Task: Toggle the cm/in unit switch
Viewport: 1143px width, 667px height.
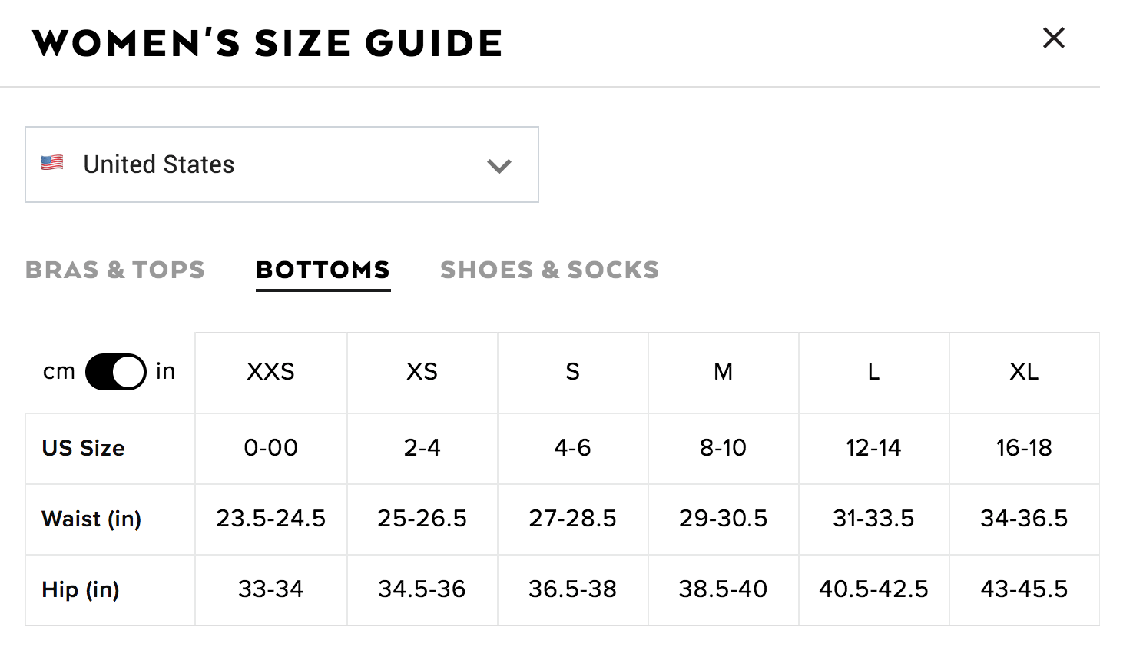Action: 116,372
